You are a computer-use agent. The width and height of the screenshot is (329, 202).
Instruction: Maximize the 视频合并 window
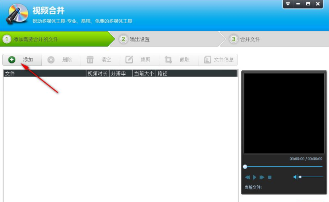pos(308,4)
